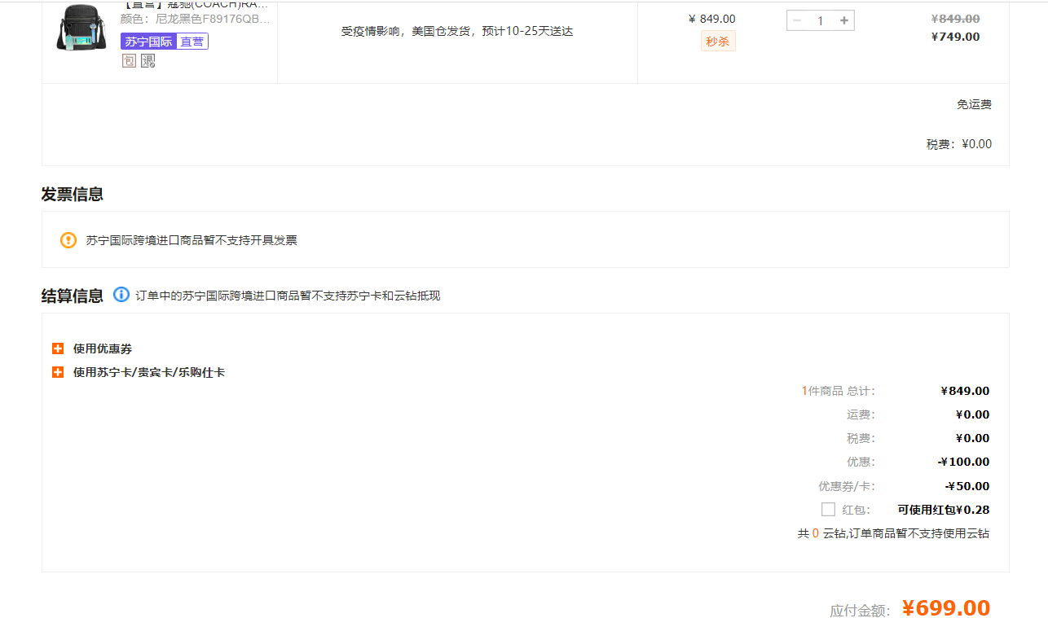The image size is (1048, 618).
Task: Click the unit price ¥ 849.00
Action: pyautogui.click(x=712, y=19)
